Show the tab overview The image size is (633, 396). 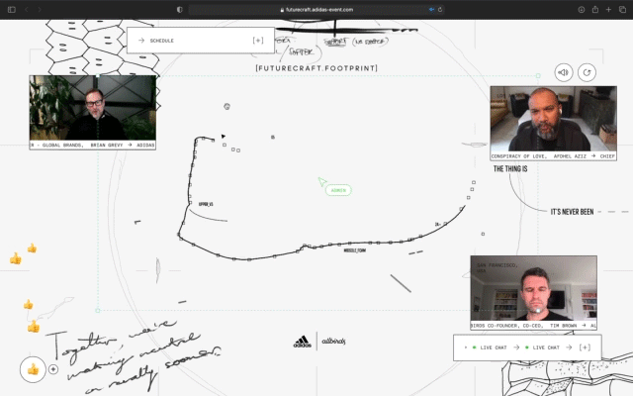tap(622, 9)
